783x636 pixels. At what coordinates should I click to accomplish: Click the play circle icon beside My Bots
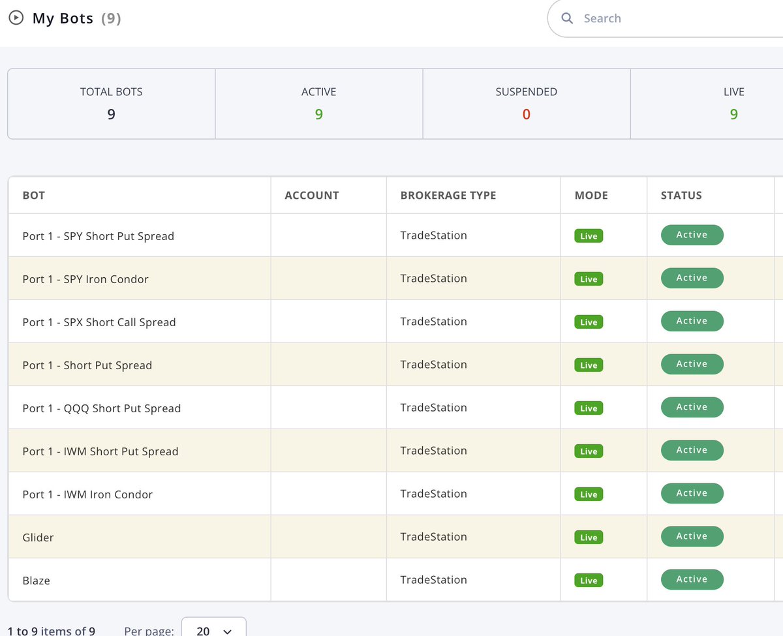(16, 18)
